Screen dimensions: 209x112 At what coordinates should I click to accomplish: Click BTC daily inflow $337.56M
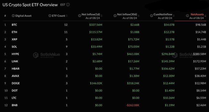[x=96, y=25]
